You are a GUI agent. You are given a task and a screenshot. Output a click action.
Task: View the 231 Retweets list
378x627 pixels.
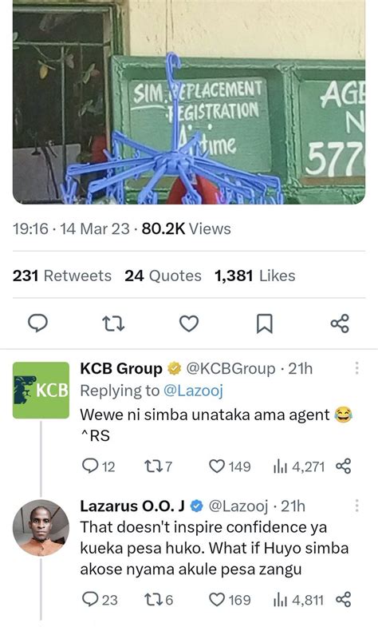[x=62, y=276]
